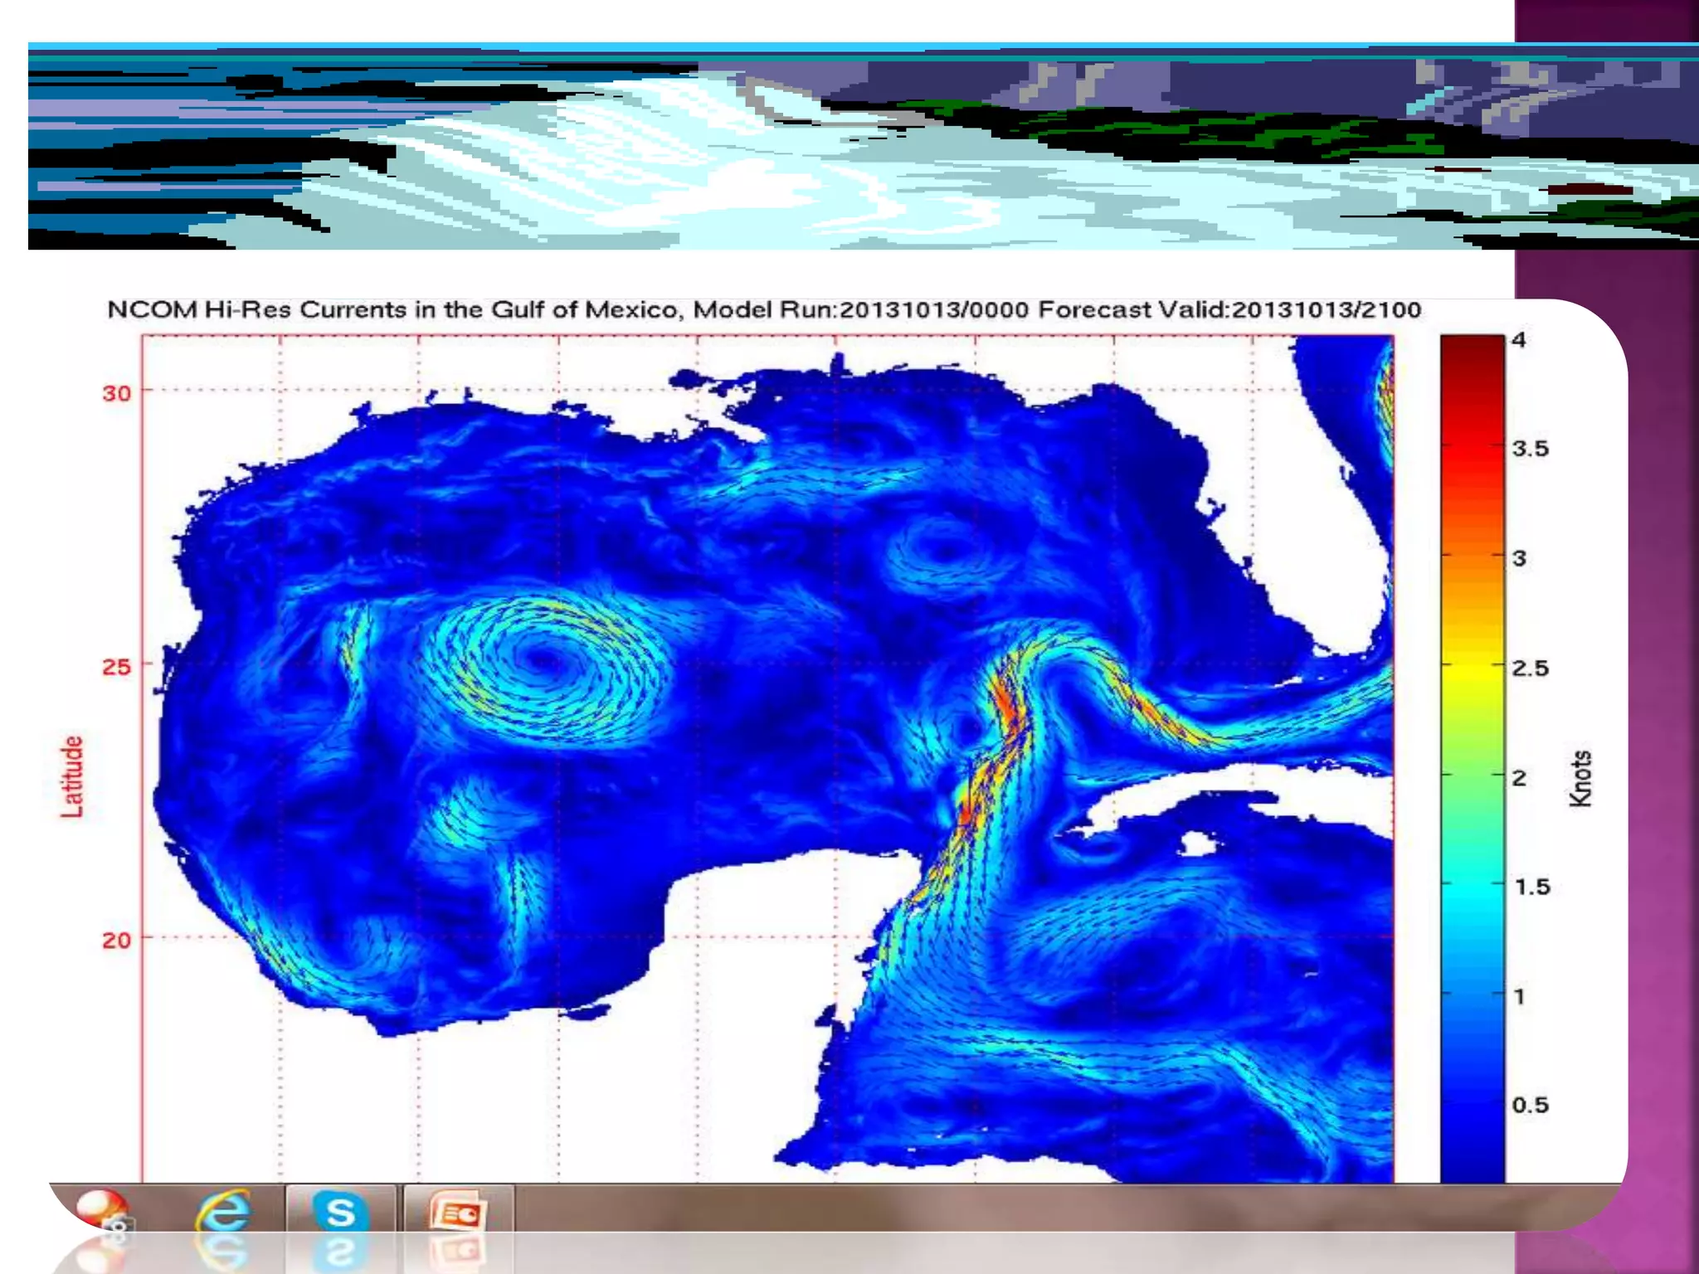Click the Knots label beside the color bar
Image resolution: width=1699 pixels, height=1274 pixels.
point(1580,778)
